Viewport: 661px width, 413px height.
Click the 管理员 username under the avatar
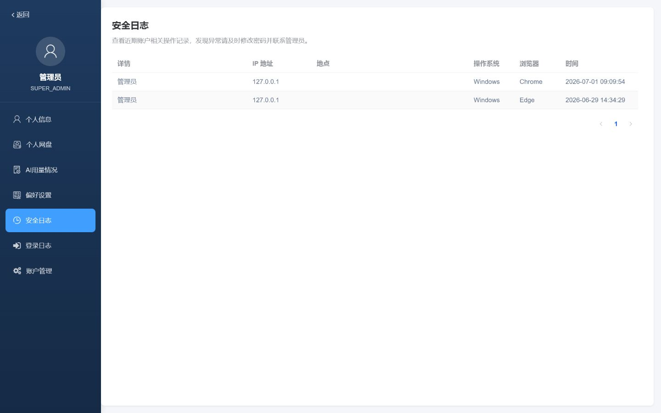(50, 77)
